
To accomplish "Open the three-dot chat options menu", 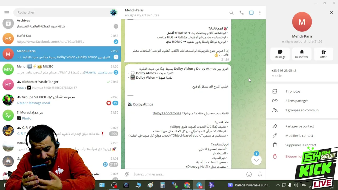I will point(260,13).
